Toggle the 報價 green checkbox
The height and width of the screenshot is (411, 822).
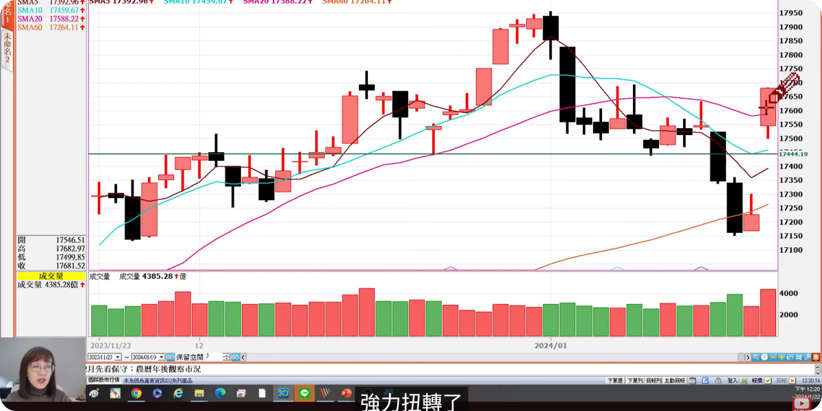coord(768,380)
